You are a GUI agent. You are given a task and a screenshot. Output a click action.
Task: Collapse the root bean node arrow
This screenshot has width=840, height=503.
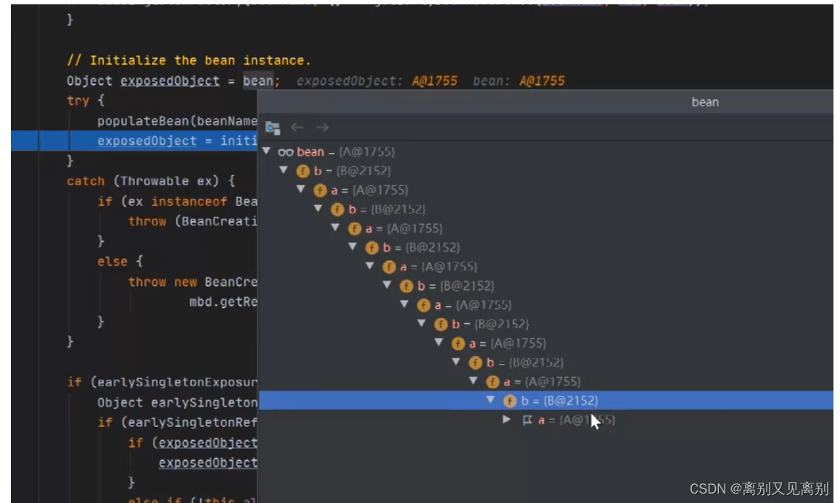coord(266,151)
